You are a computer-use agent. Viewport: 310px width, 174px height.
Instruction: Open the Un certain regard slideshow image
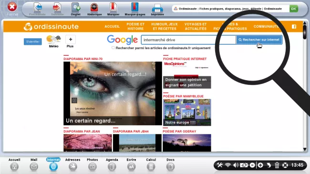[113, 93]
